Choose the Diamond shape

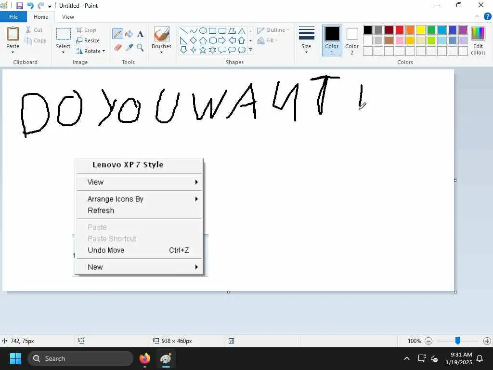click(194, 40)
